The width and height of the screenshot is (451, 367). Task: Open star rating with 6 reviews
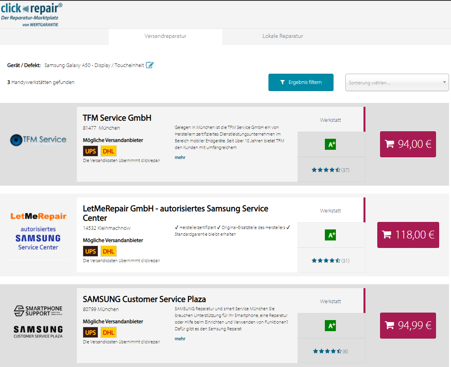330,351
